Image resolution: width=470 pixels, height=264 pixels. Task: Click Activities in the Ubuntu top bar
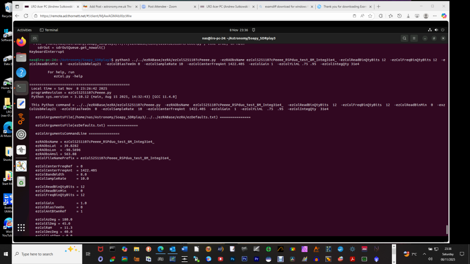coord(24,30)
